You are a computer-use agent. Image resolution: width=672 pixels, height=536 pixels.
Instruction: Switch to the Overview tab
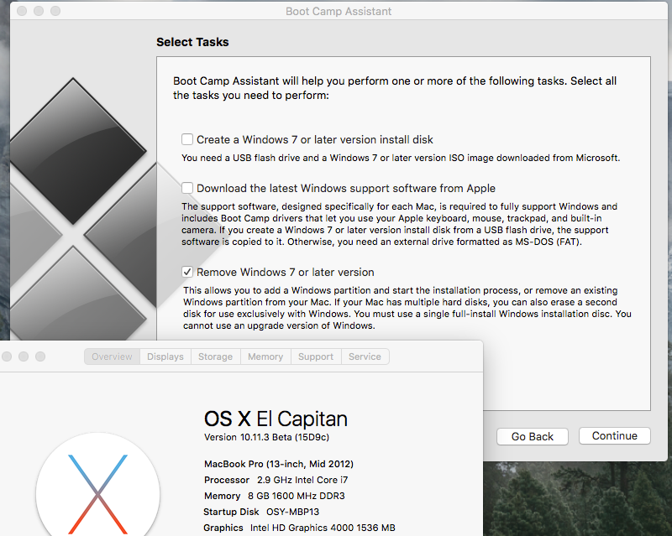112,356
